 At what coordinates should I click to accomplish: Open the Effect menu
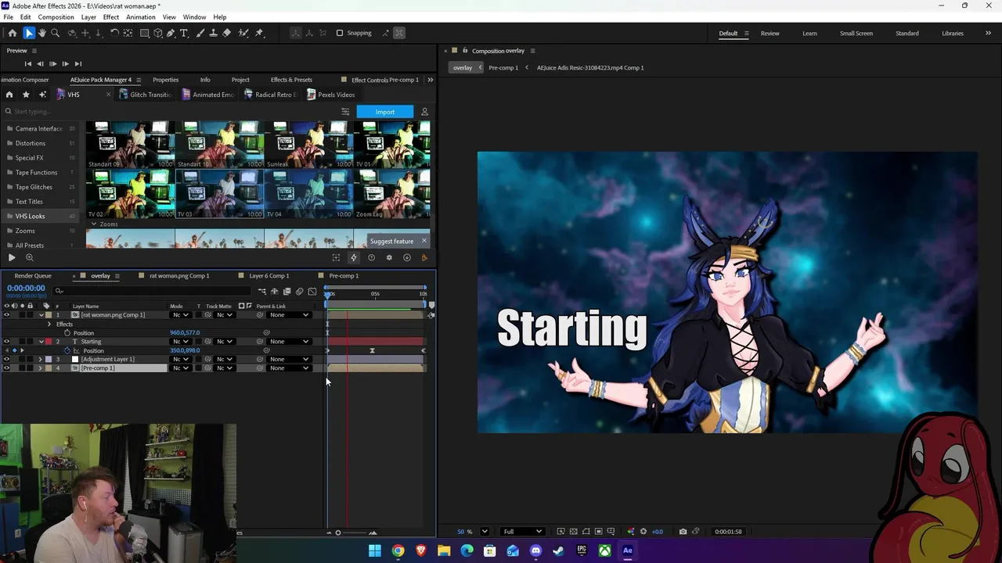pyautogui.click(x=111, y=17)
